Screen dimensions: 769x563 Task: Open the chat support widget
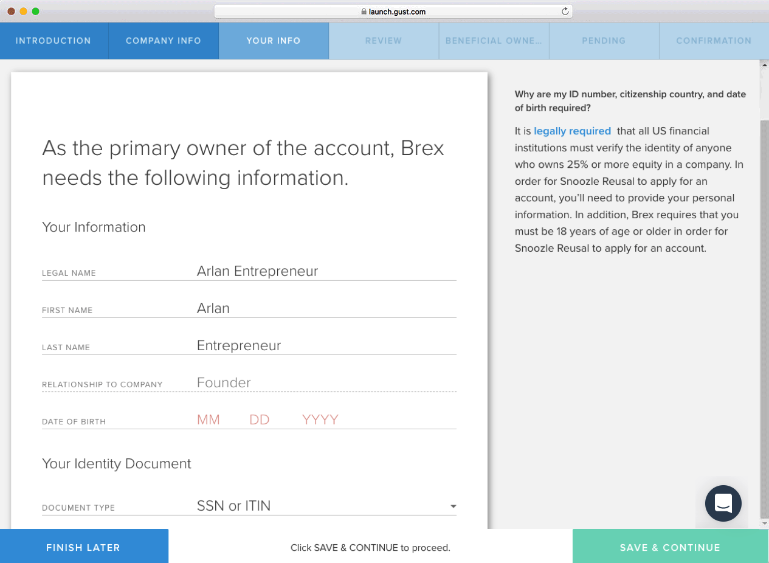point(723,503)
